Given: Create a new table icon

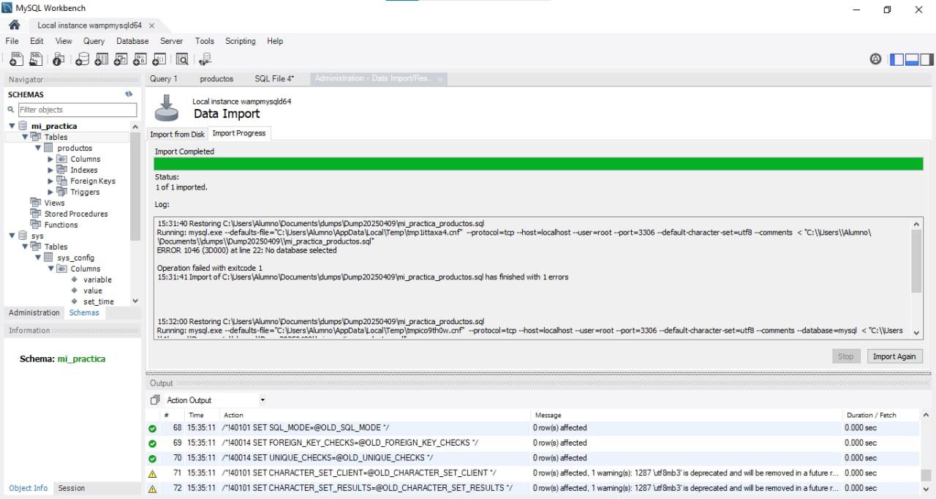Looking at the screenshot, I should click(102, 59).
